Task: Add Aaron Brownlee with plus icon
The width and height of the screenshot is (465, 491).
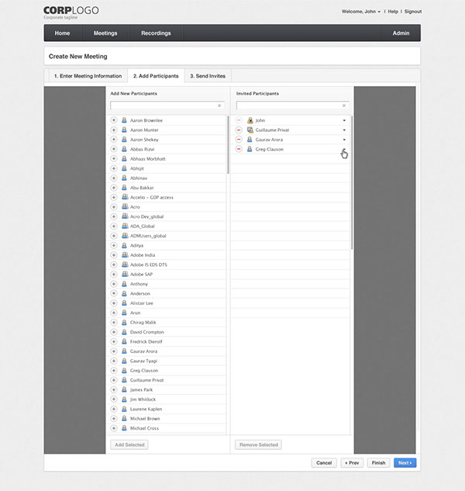Action: [x=114, y=120]
